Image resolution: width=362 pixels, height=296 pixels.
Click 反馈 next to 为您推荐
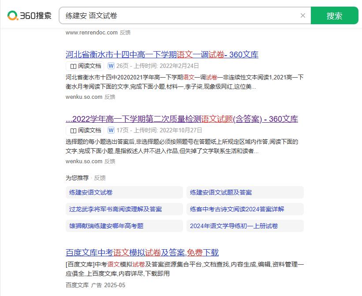pos(100,178)
